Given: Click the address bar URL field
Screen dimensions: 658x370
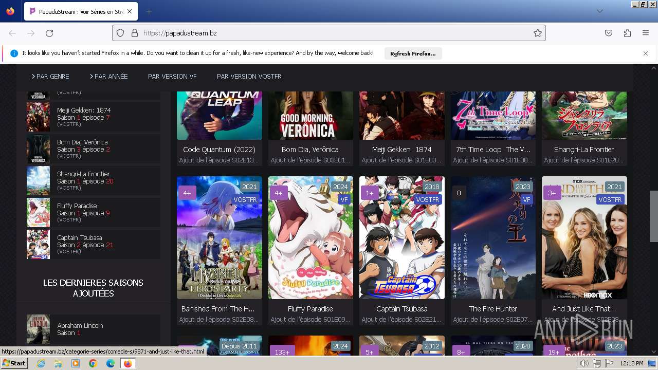Looking at the screenshot, I should click(329, 33).
